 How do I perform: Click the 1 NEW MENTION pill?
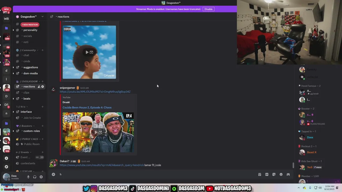30,25
